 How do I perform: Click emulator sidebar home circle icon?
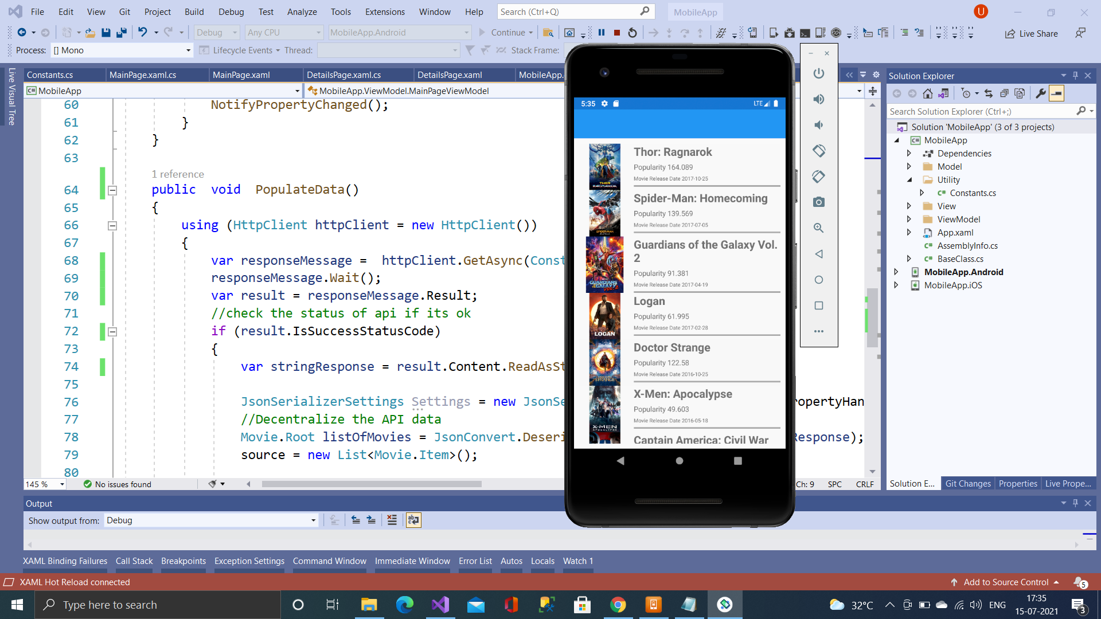tap(819, 280)
